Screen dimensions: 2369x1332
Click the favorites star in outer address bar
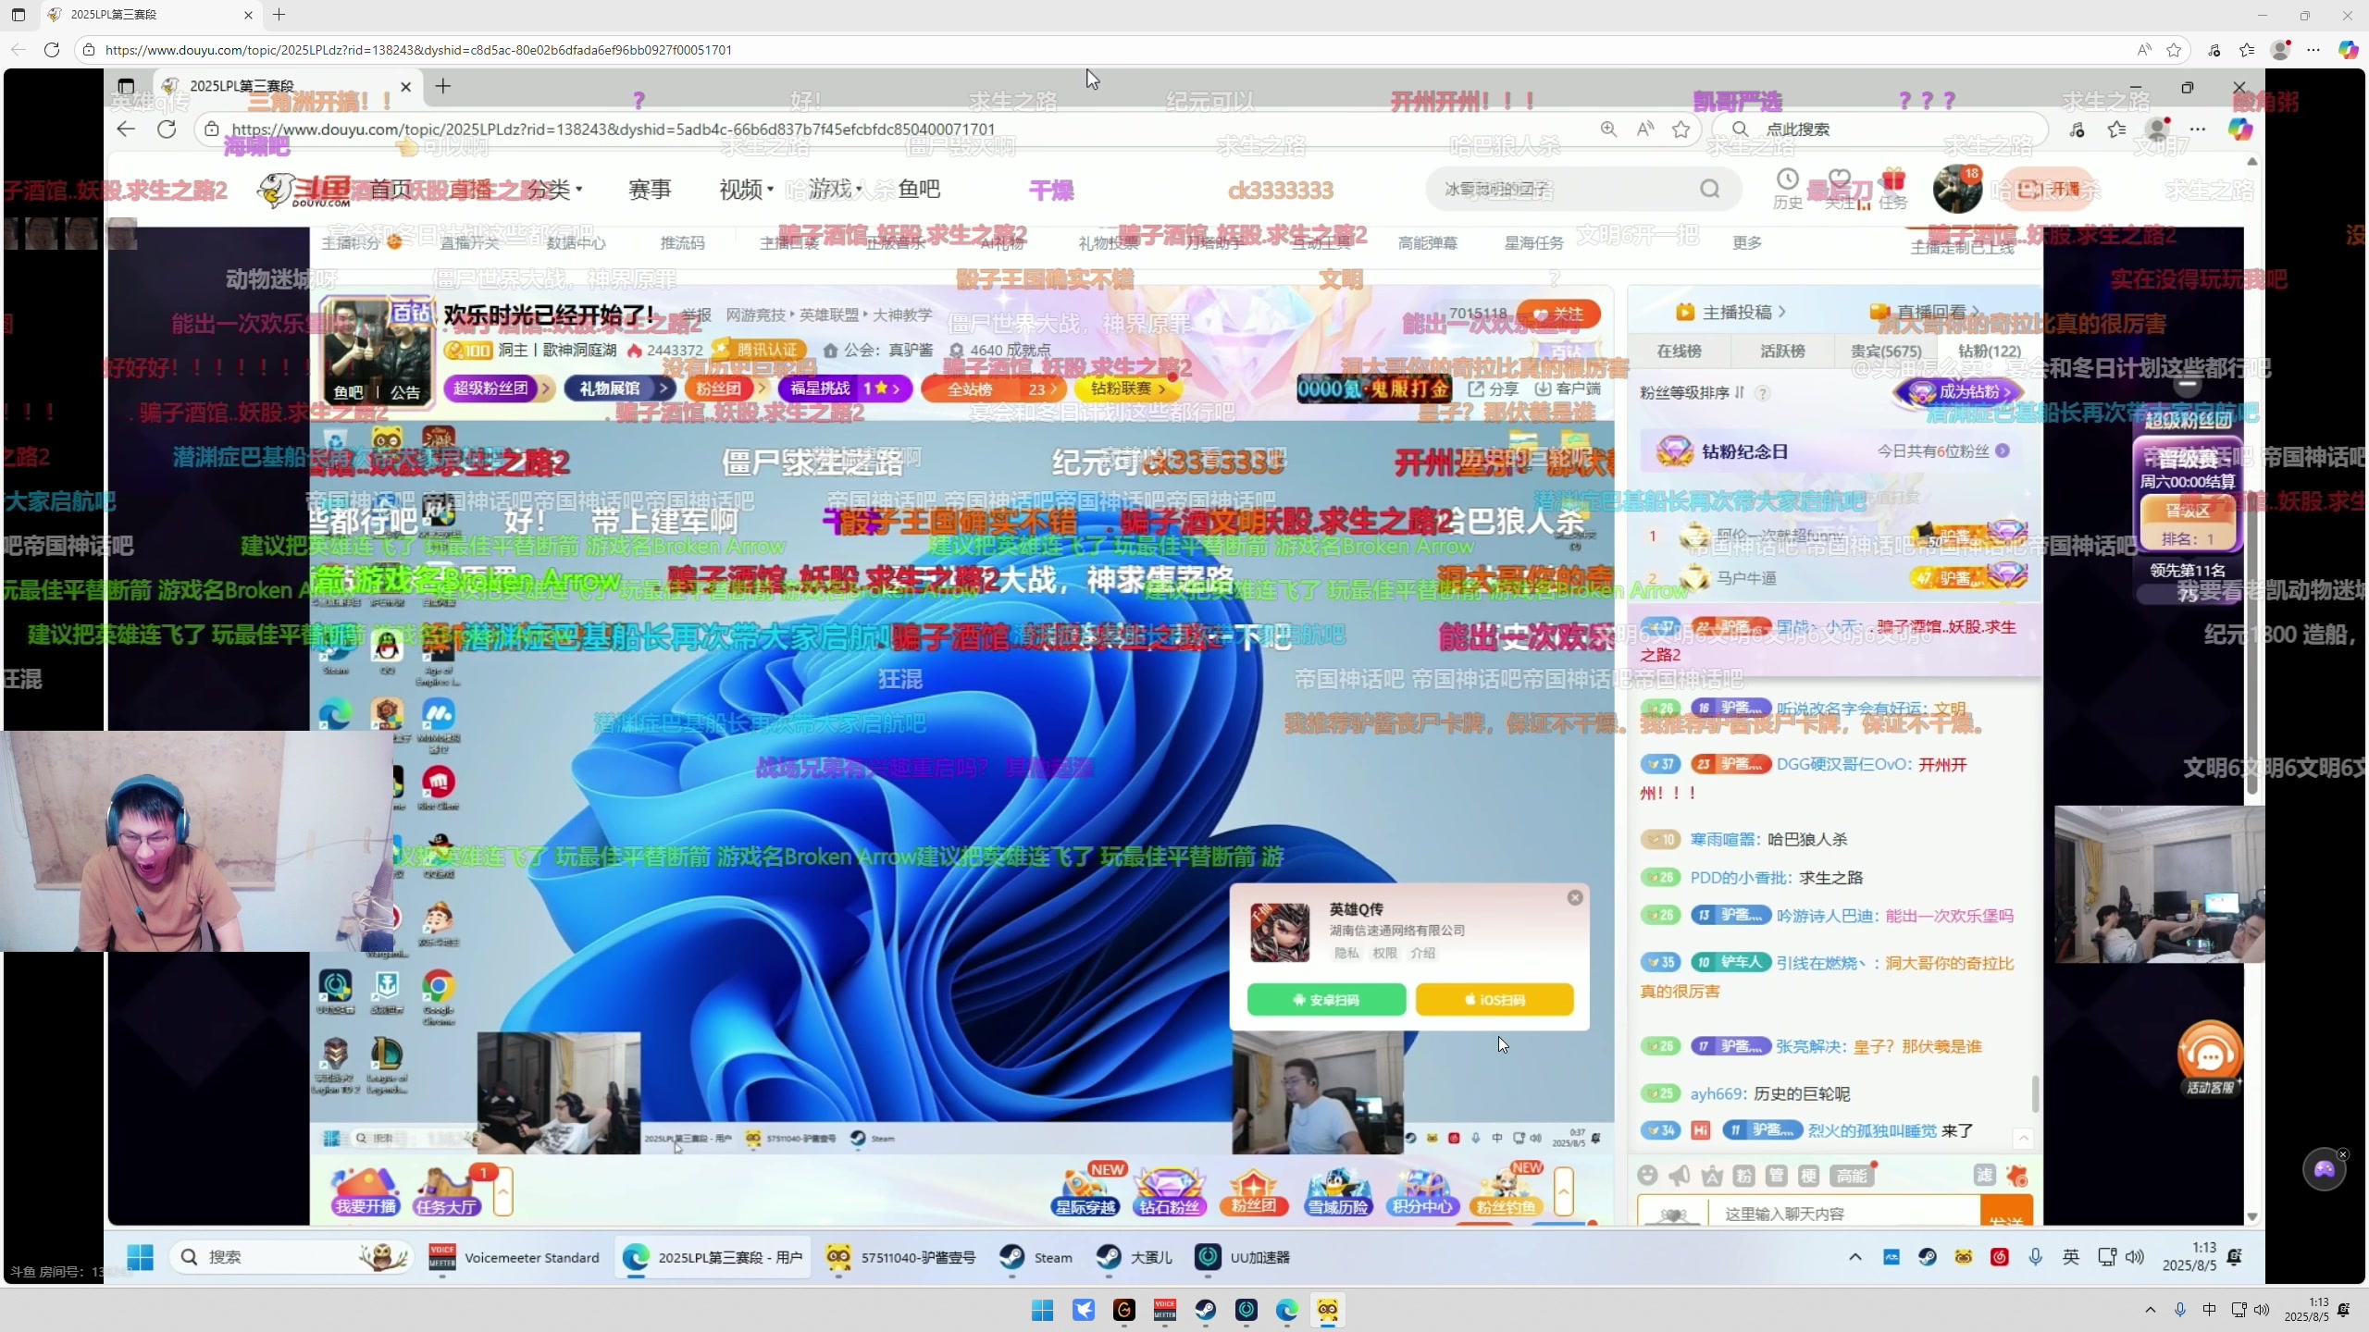coord(2174,50)
